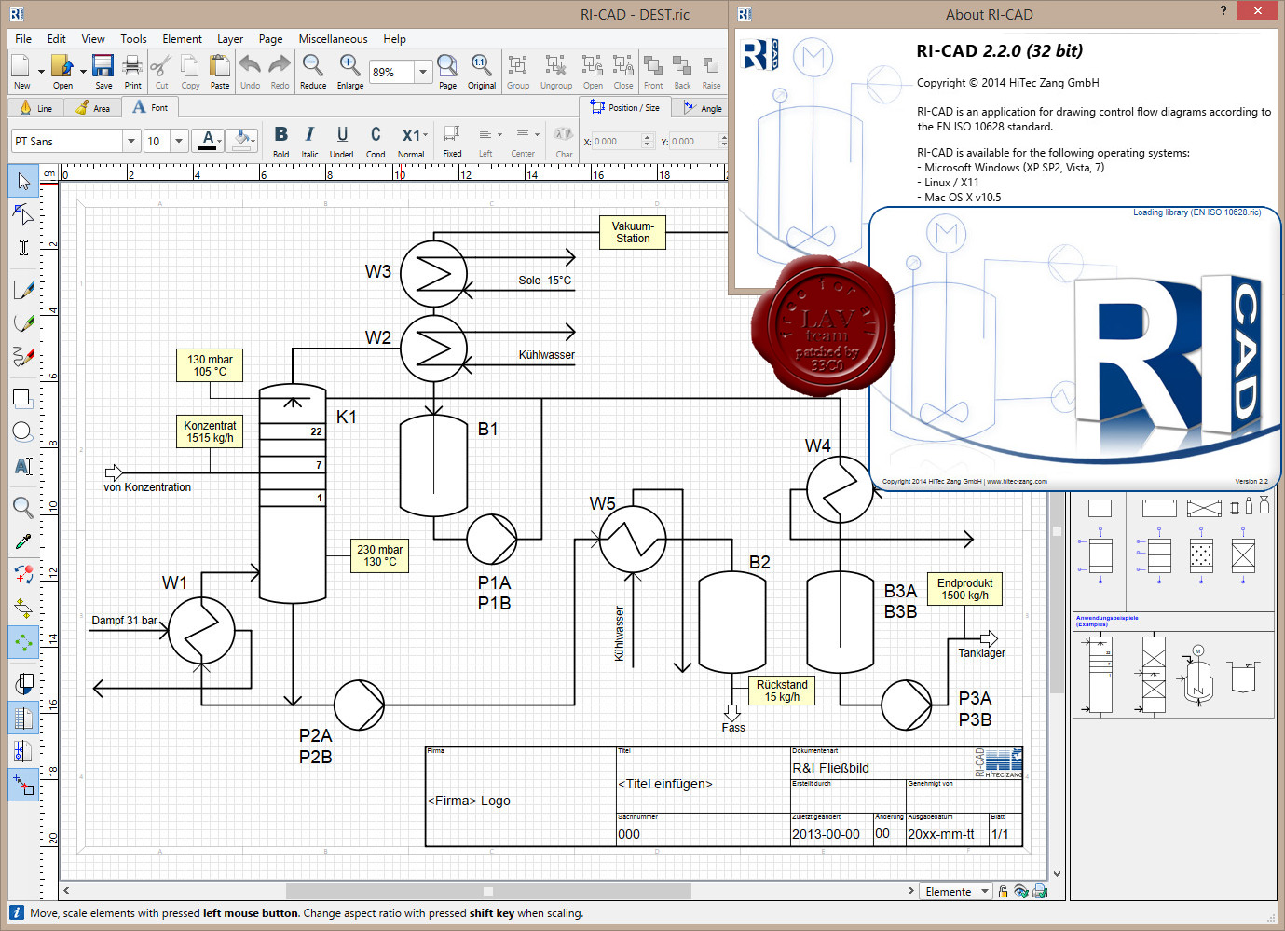Open the font color dropdown arrow

220,141
